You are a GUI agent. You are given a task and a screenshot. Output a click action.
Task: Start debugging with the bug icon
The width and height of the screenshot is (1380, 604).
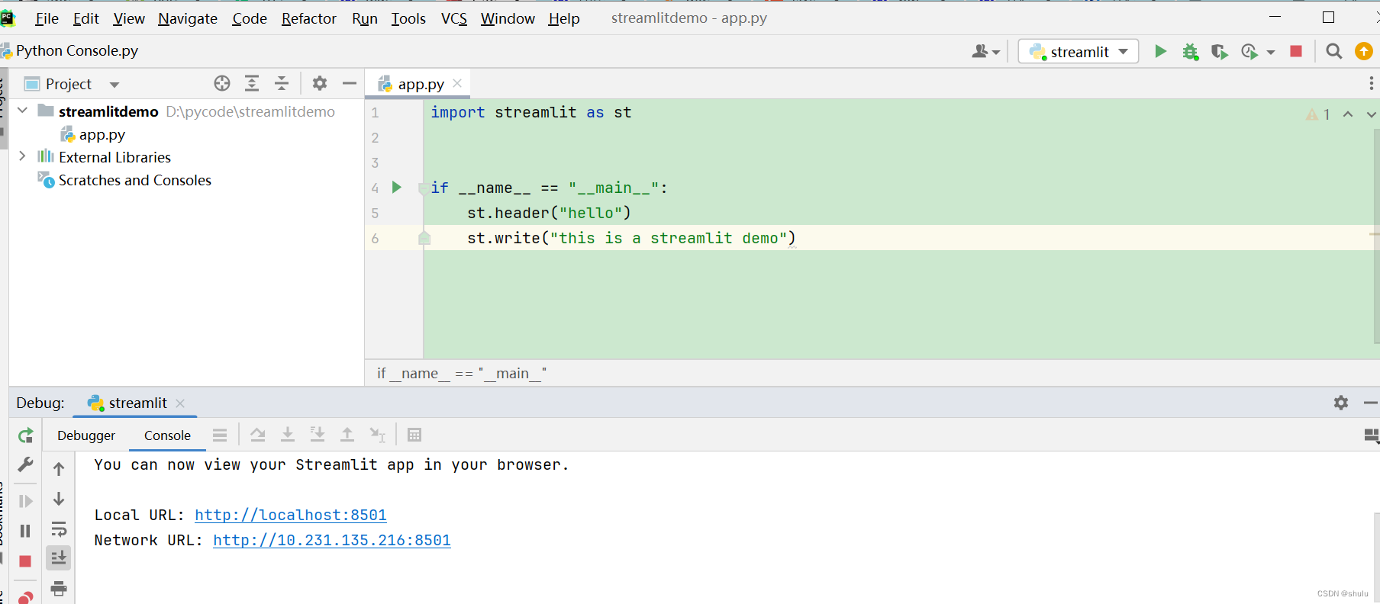(1190, 52)
